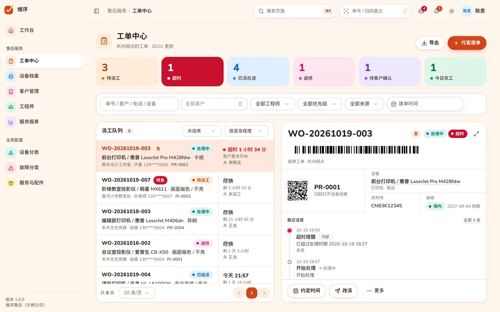Click the 改派 button
Image resolution: width=500 pixels, height=312 pixels.
tap(343, 291)
